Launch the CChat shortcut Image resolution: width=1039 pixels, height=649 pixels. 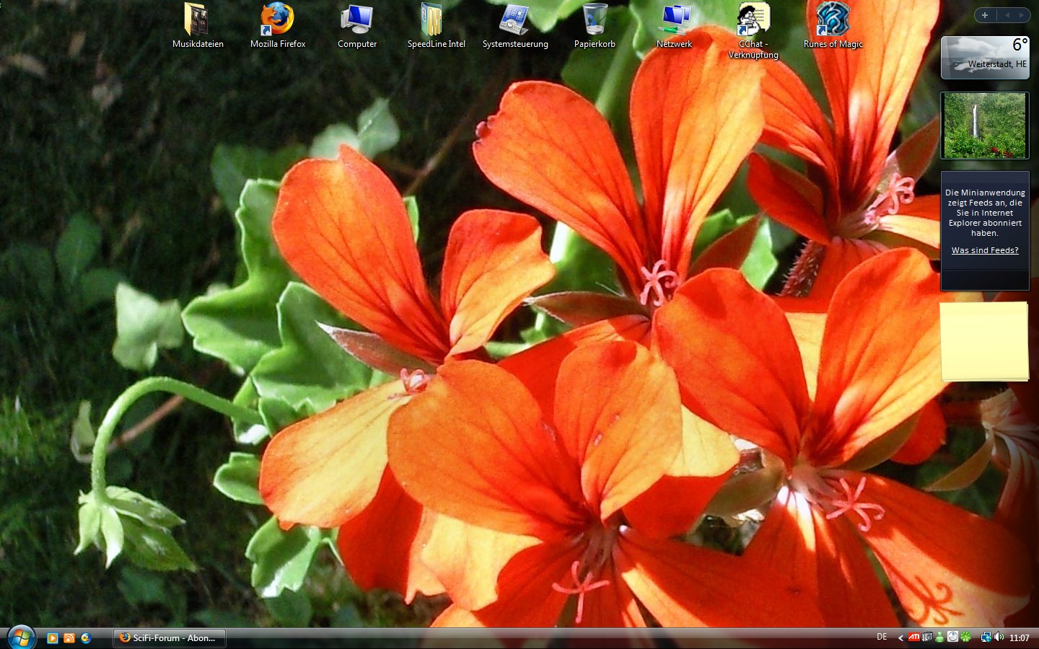pyautogui.click(x=753, y=20)
